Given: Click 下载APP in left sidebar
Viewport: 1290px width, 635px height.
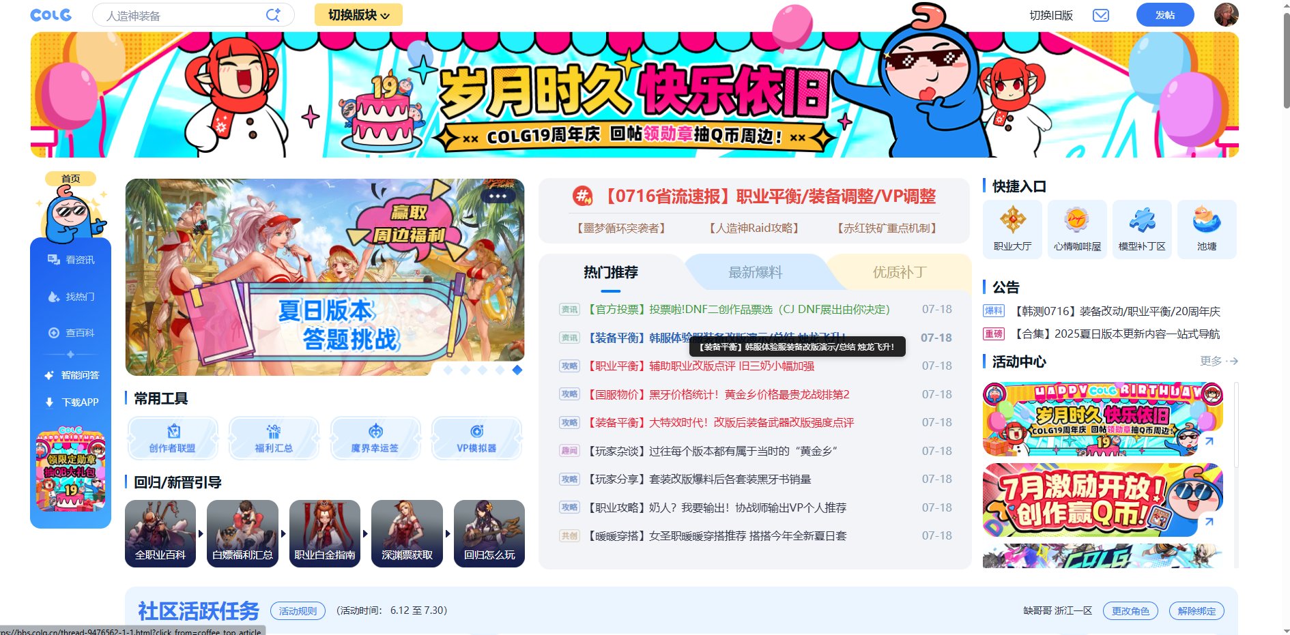Looking at the screenshot, I should (x=71, y=402).
